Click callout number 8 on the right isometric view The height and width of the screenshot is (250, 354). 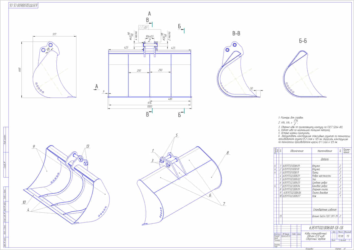[x=227, y=153]
